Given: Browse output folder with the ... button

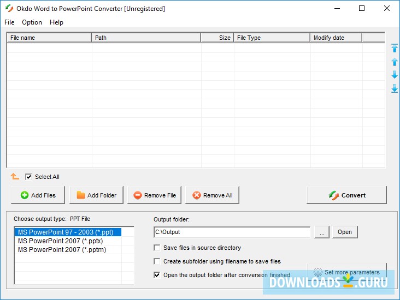Looking at the screenshot, I should tap(322, 232).
